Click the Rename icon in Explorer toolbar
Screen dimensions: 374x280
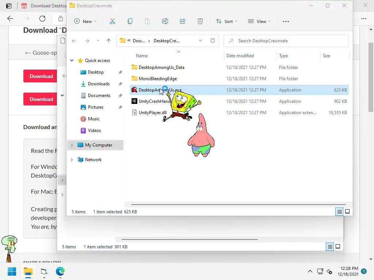[165, 22]
